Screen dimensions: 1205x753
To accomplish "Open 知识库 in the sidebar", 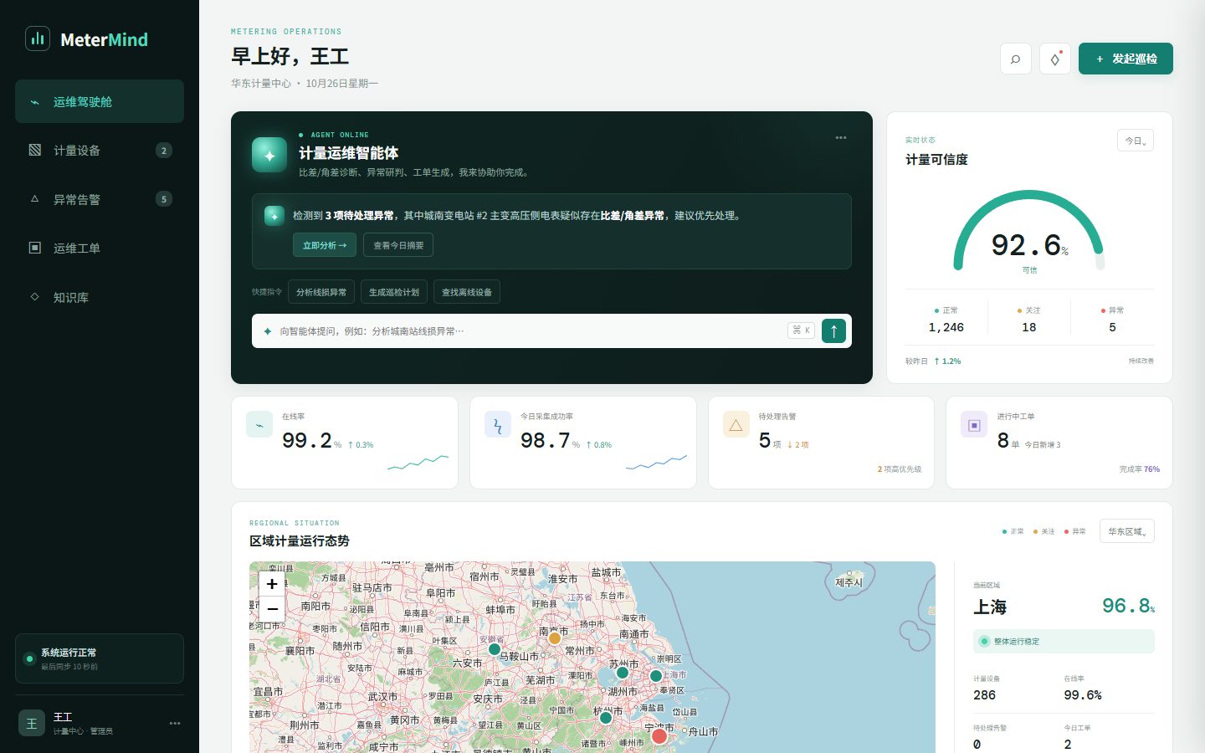I will coord(100,297).
